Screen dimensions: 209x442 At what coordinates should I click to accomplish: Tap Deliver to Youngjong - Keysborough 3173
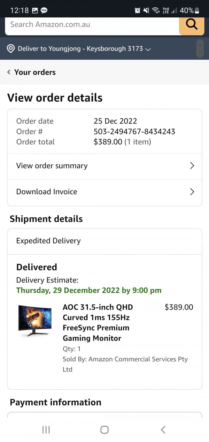coord(80,48)
